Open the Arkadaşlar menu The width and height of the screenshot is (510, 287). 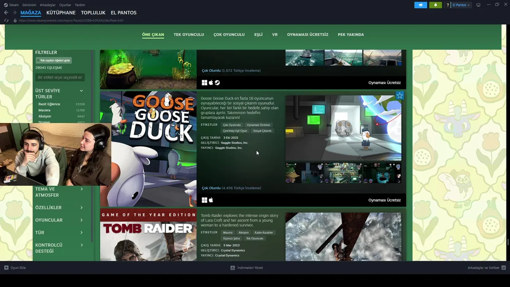click(x=48, y=5)
